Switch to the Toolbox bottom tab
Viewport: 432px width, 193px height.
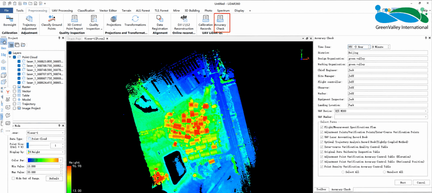coord(321,189)
